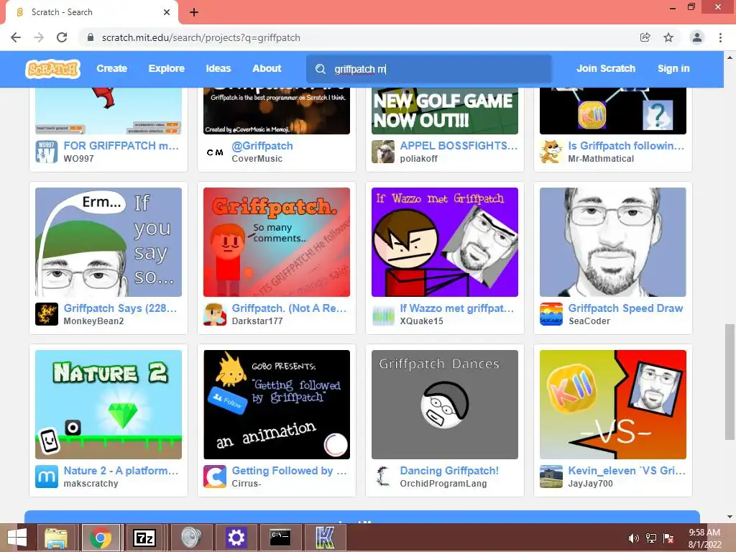The width and height of the screenshot is (736, 552).
Task: Click @Griffpatch project title link
Action: [262, 146]
